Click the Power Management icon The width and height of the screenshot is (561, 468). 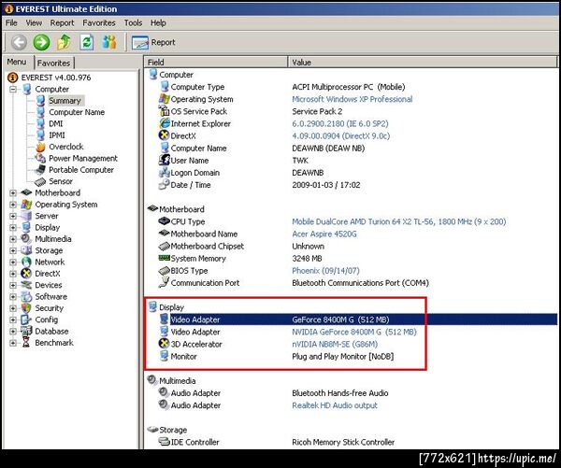40,158
